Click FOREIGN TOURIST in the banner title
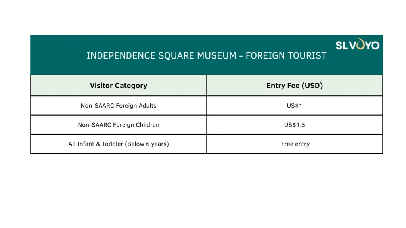This screenshot has width=406, height=228. (x=286, y=56)
